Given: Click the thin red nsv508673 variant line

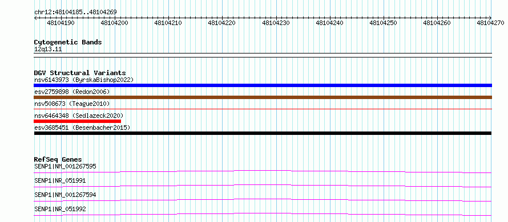Looking at the screenshot, I should pos(263,109).
